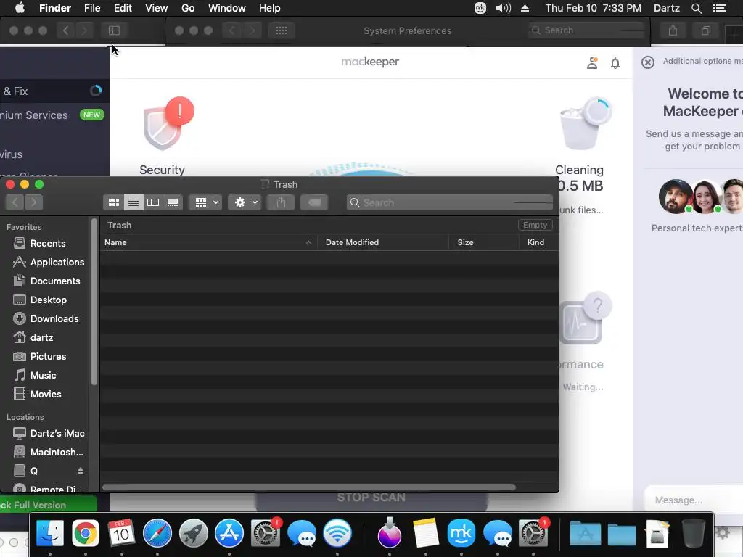Open the Window menu

click(227, 8)
